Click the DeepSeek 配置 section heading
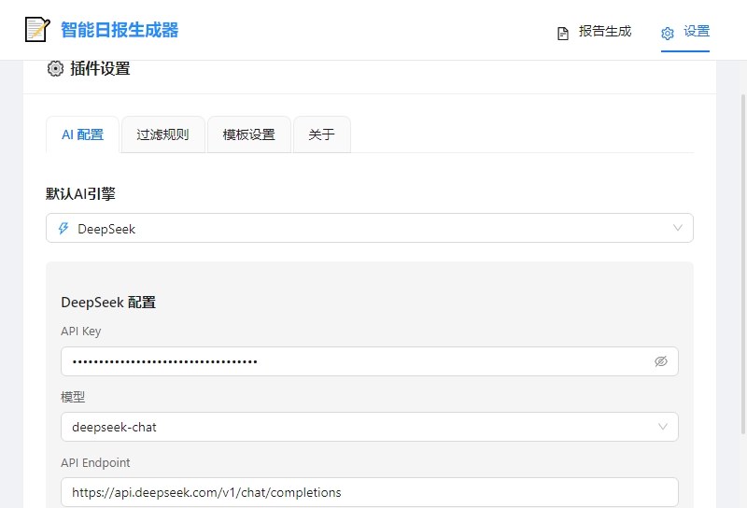 point(108,303)
